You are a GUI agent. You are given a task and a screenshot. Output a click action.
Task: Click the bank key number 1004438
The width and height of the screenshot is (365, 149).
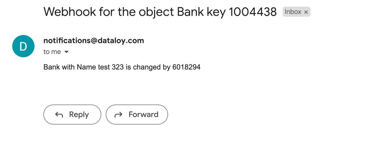tap(253, 12)
